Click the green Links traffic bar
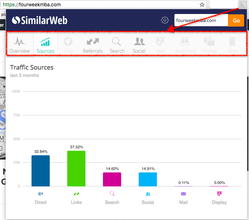 [76, 169]
